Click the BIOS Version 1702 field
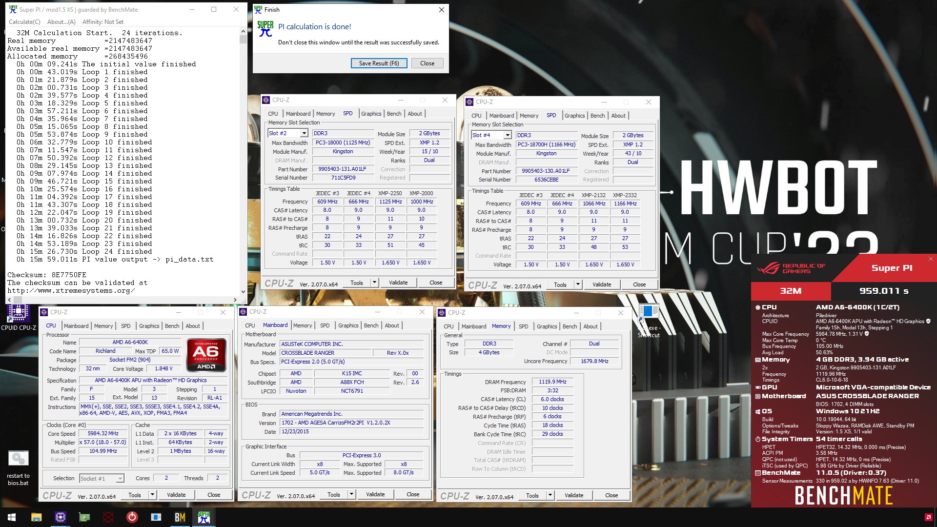 coord(352,423)
